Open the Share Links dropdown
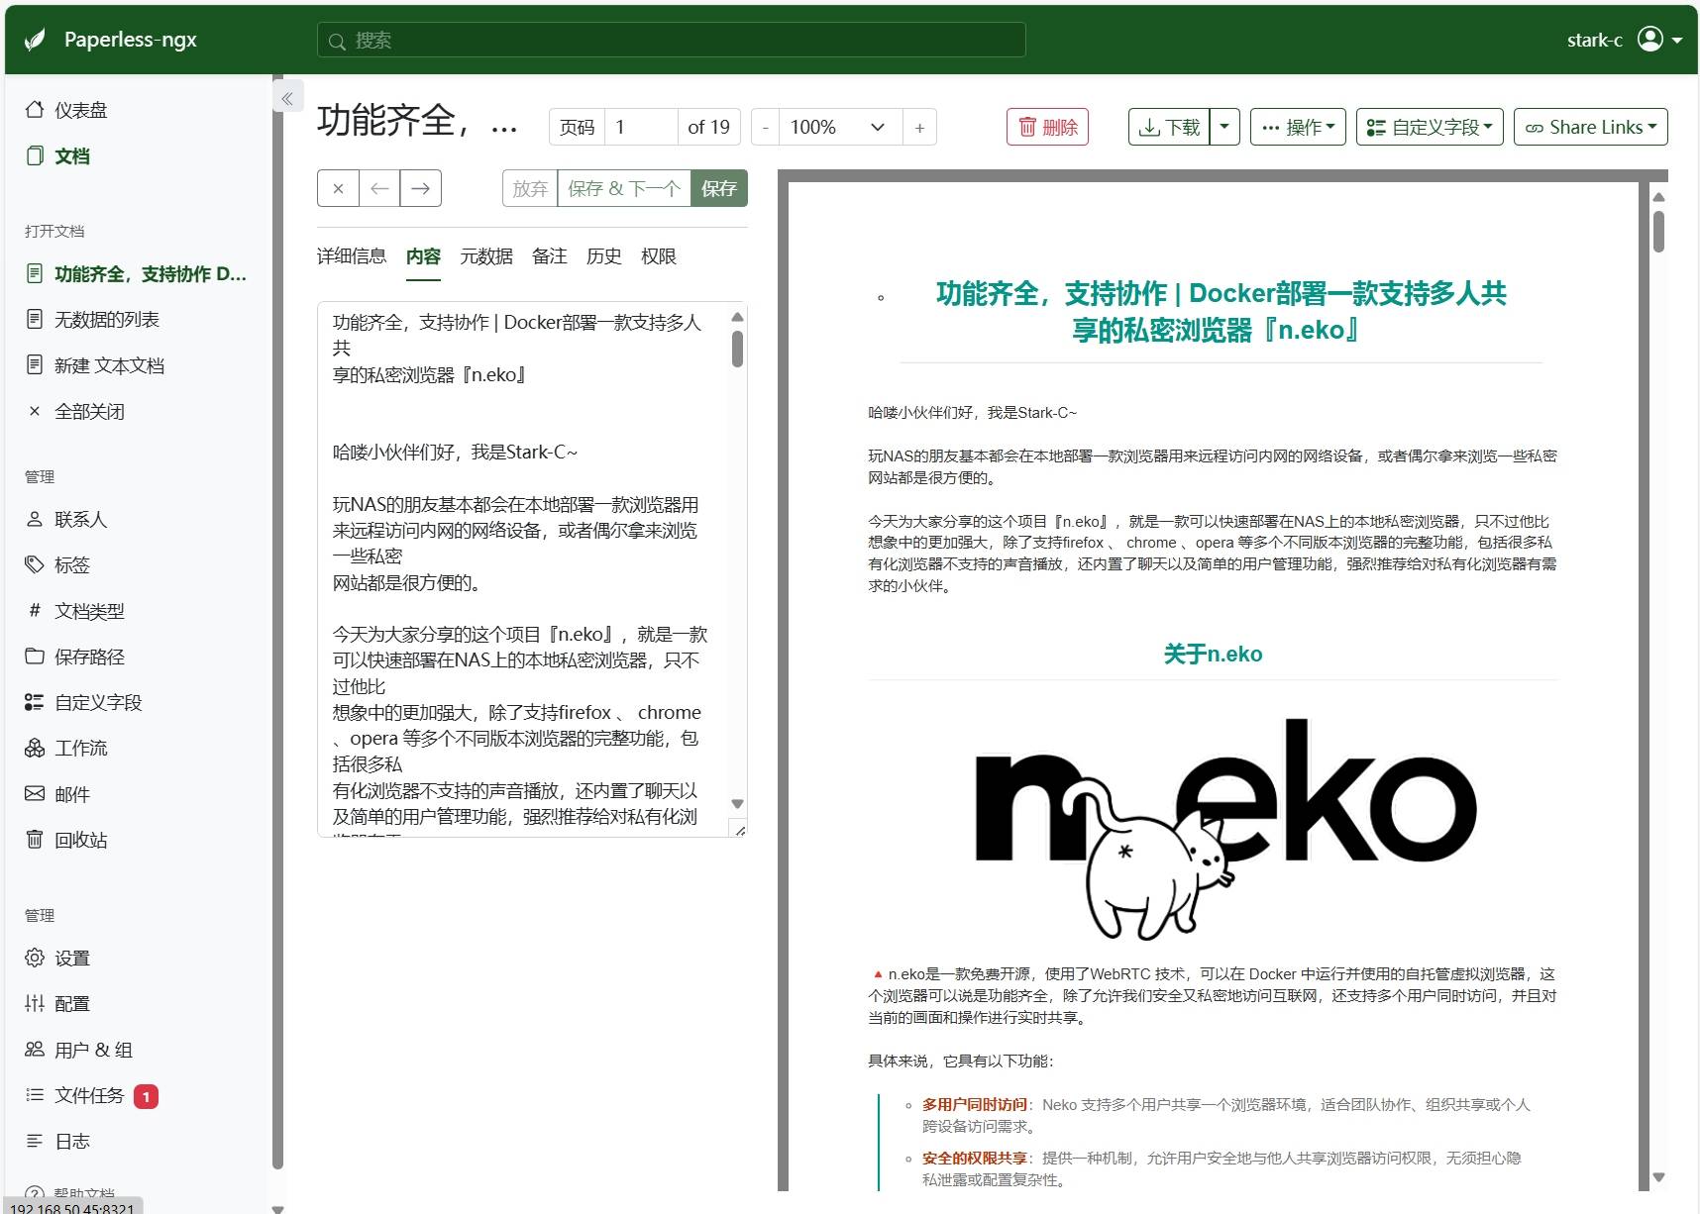 [1590, 127]
